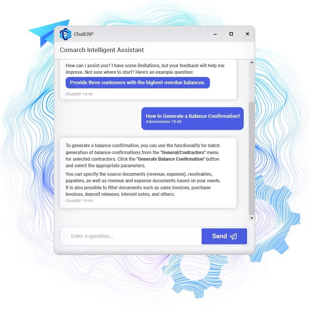This screenshot has width=309, height=309.
Task: Click the 'ChatERP 10:46' timestamp under the balance answer
Action: tap(79, 200)
